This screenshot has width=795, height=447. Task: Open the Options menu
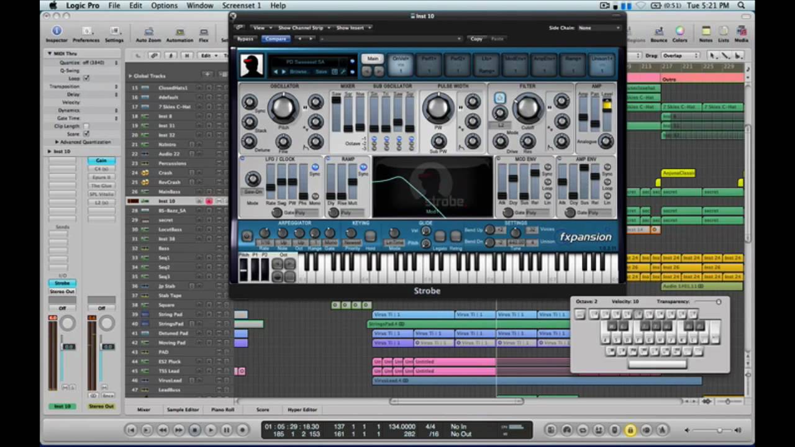pyautogui.click(x=164, y=6)
